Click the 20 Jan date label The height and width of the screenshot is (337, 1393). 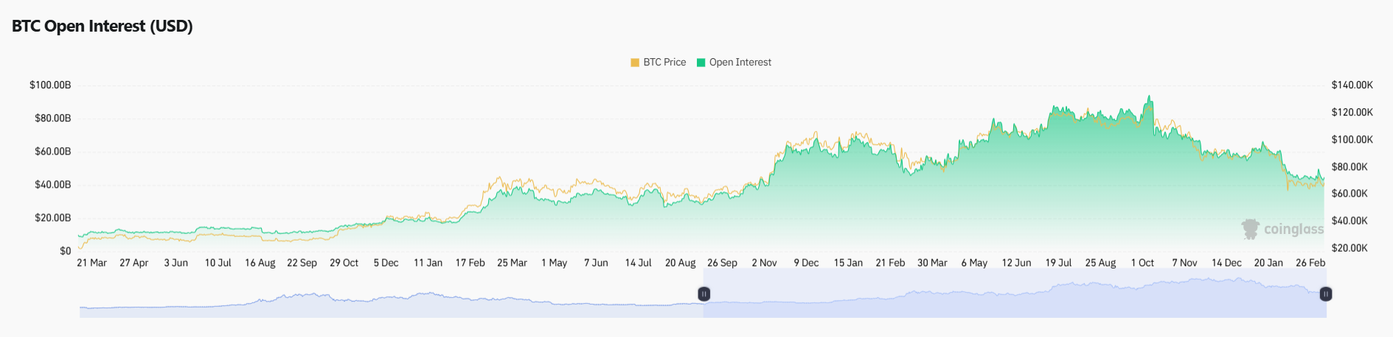click(1269, 263)
